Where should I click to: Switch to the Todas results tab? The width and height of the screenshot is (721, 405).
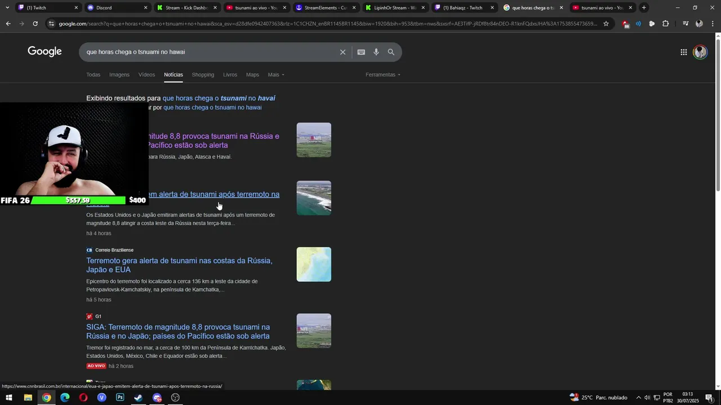point(93,75)
